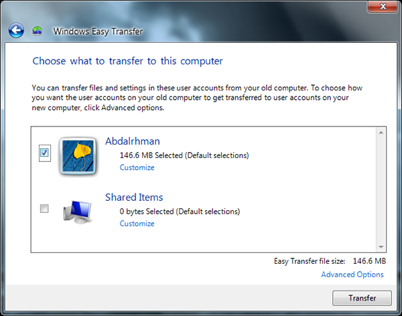Check the Shared Items checkbox
The image size is (402, 316).
click(x=44, y=209)
